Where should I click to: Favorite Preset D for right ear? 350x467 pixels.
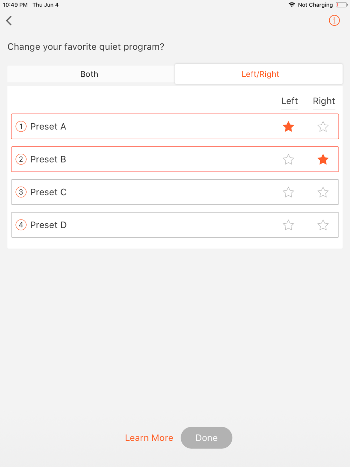(323, 225)
